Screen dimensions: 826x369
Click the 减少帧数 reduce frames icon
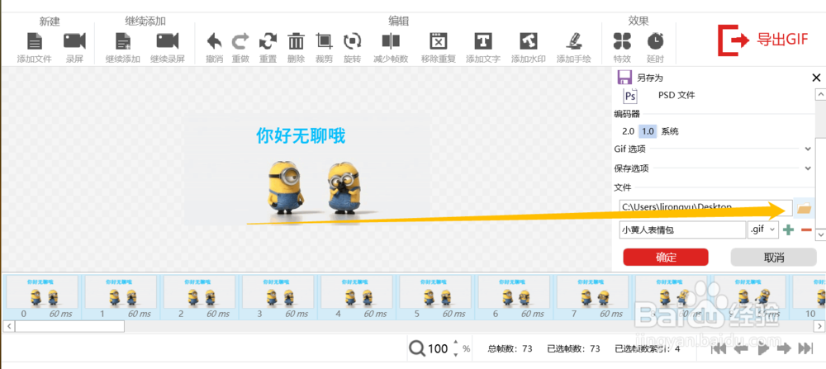coord(391,41)
